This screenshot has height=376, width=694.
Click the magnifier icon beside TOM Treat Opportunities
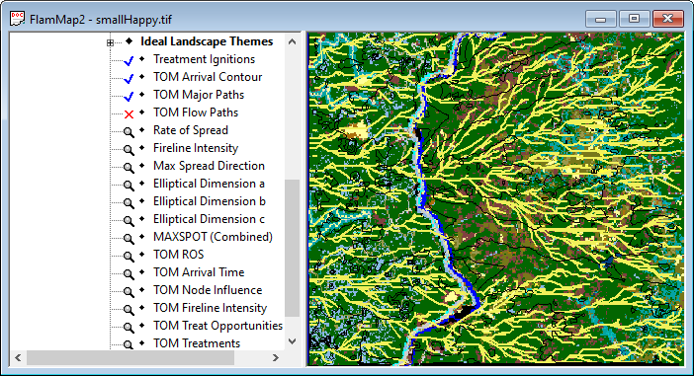(x=129, y=327)
